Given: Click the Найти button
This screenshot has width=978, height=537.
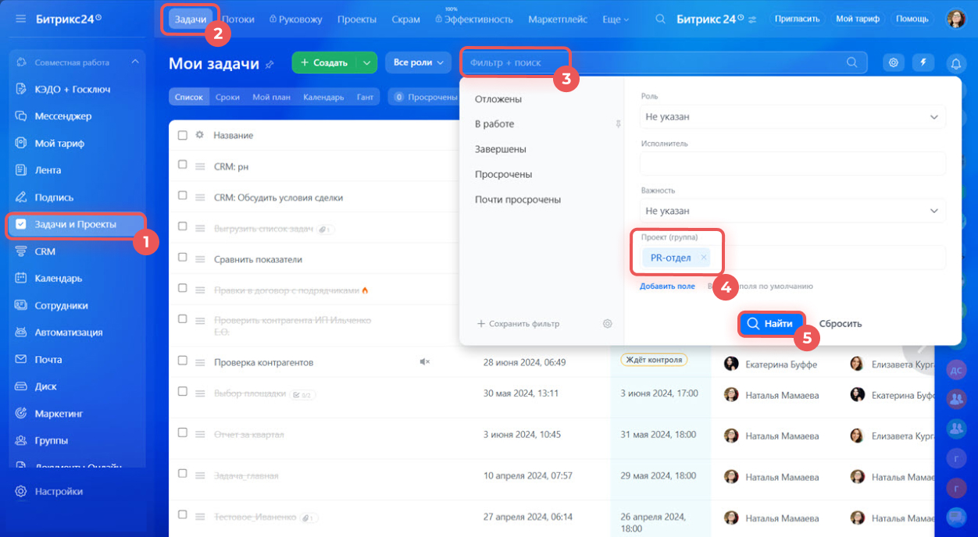Looking at the screenshot, I should point(772,323).
